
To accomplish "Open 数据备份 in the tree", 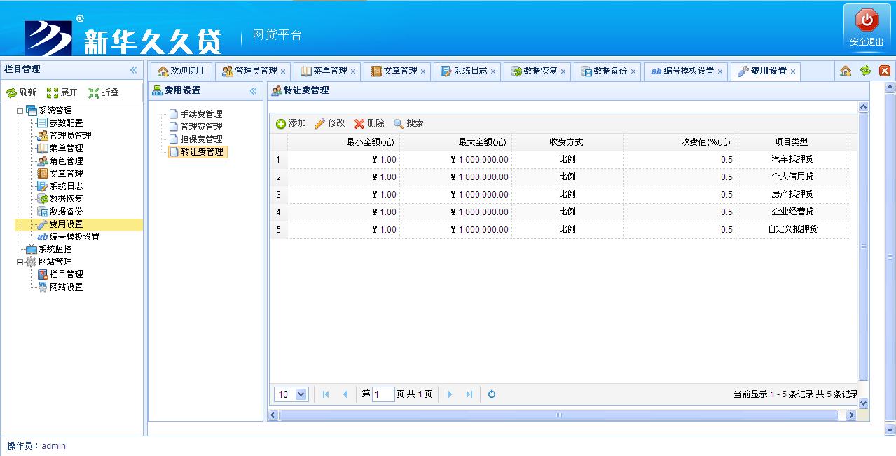I will point(66,212).
